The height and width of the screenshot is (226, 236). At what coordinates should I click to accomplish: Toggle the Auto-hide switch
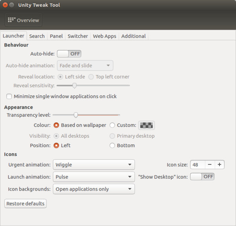[x=69, y=54]
